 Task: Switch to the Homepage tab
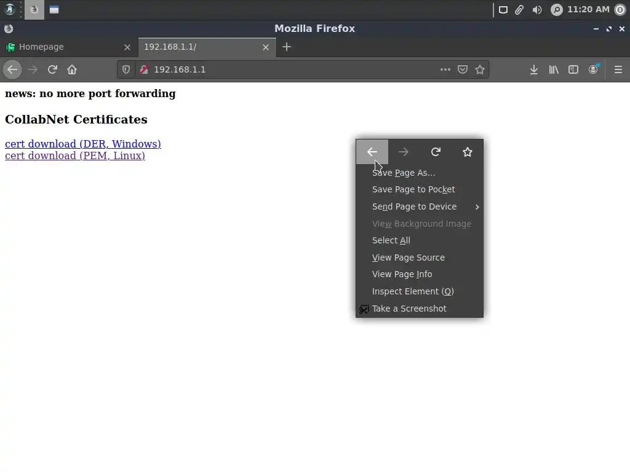coord(69,47)
